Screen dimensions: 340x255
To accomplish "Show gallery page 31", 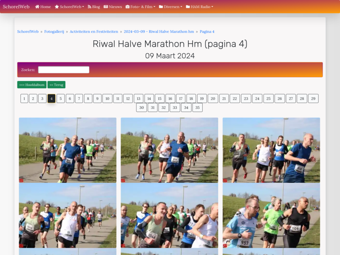I will click(153, 108).
